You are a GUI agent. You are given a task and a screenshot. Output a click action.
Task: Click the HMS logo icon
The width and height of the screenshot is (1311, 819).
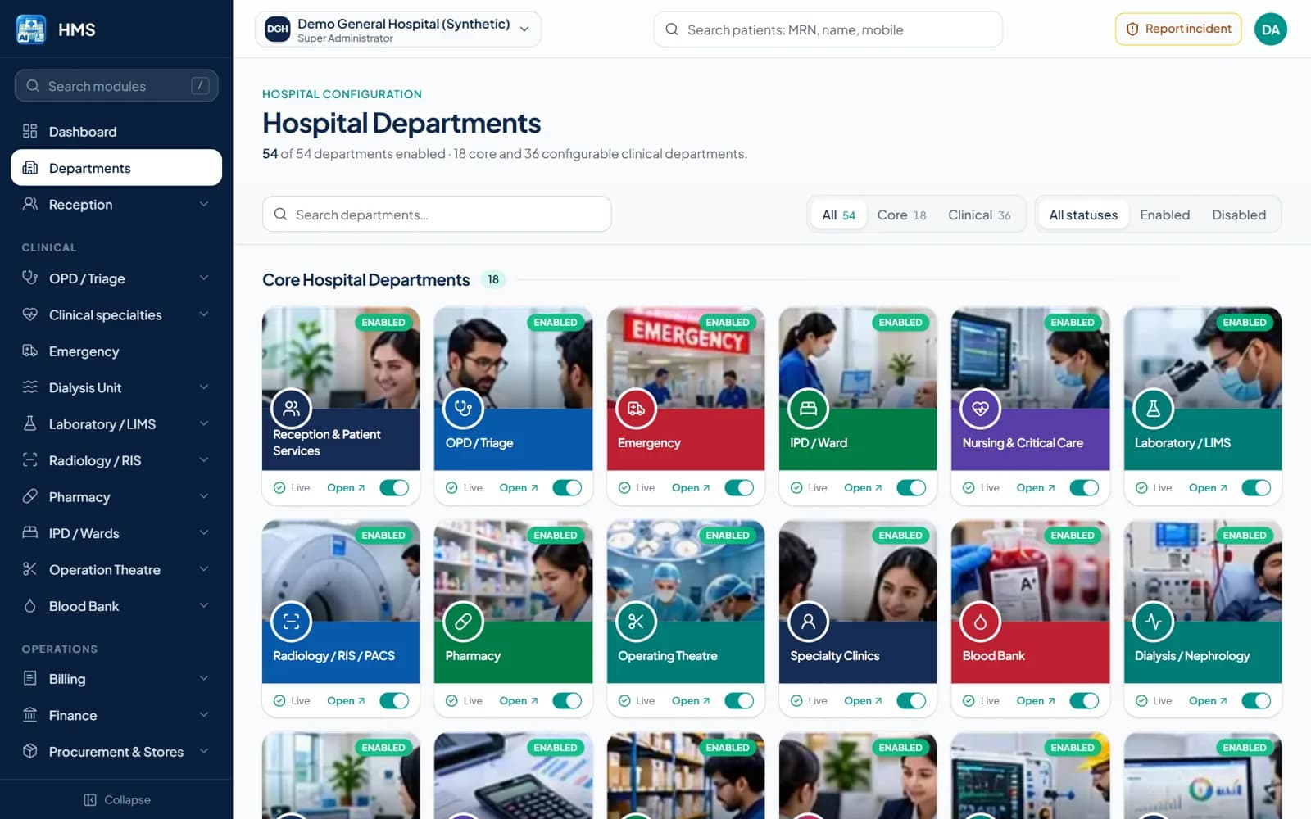tap(31, 29)
